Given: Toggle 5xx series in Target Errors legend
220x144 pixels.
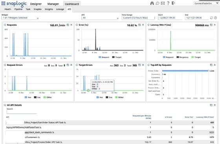Looking at the screenshot, I should pos(109,97).
